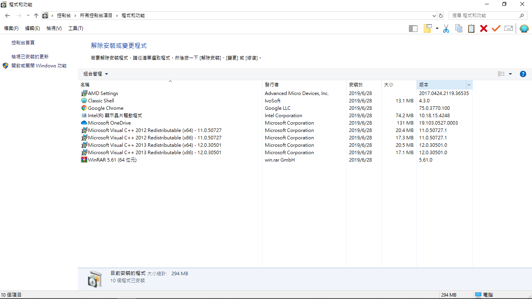Click the Email envelope toolbar icon
Viewport: 532px width, 299px height.
pyautogui.click(x=509, y=28)
